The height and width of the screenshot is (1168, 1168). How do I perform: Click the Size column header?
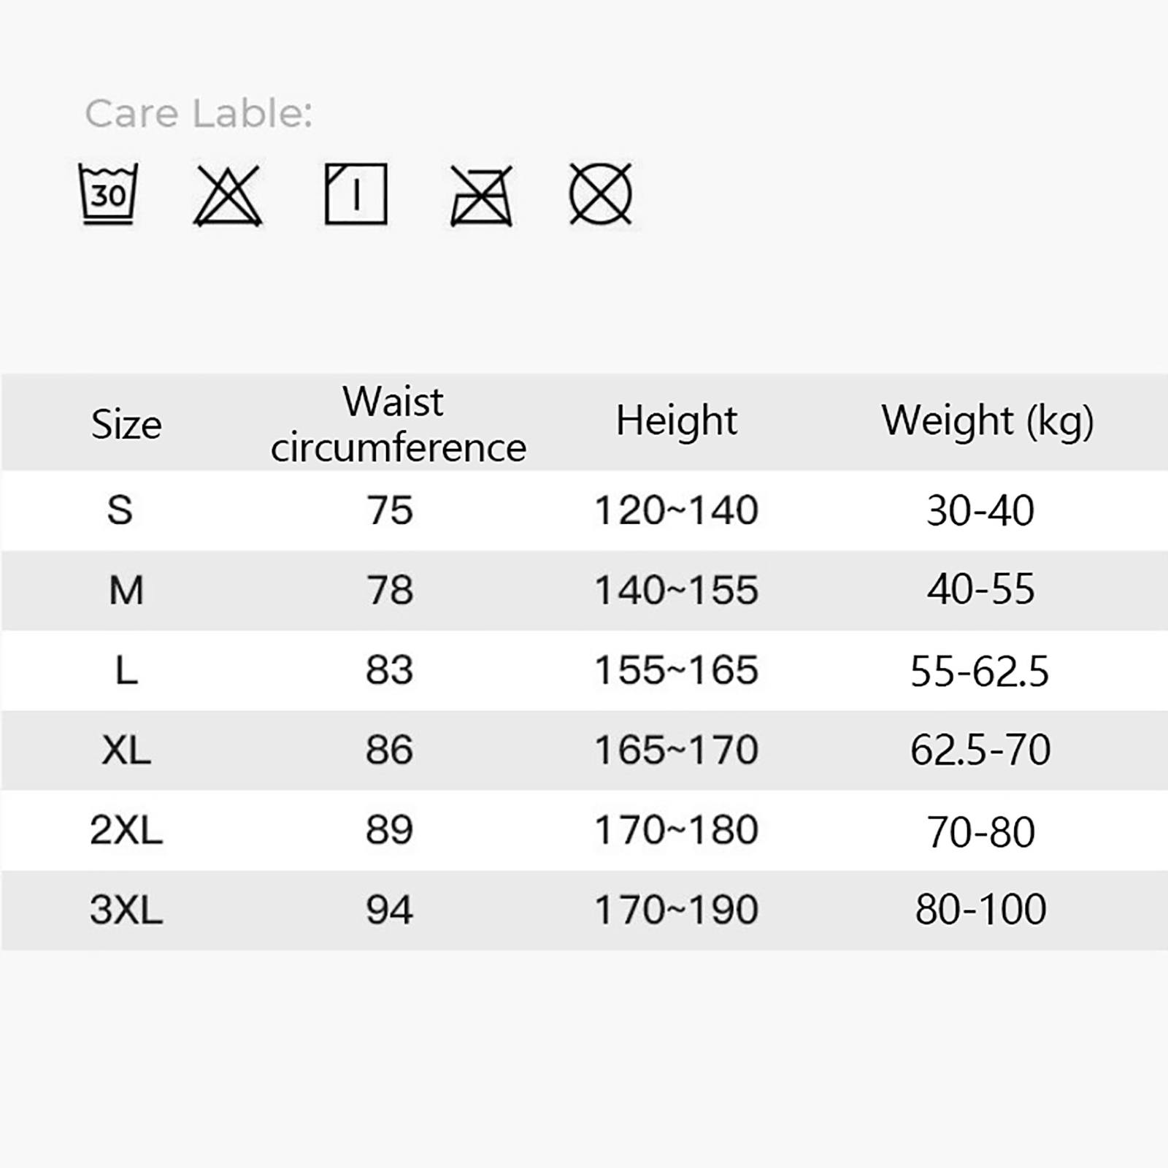coord(126,424)
